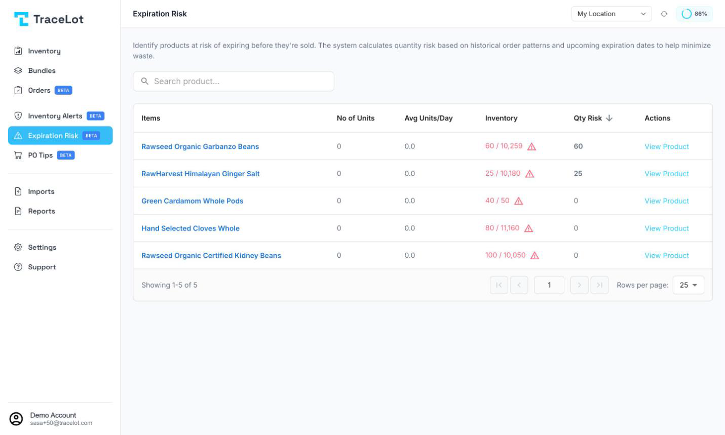
Task: Click the PO Tips shopping cart icon
Action: tap(18, 155)
